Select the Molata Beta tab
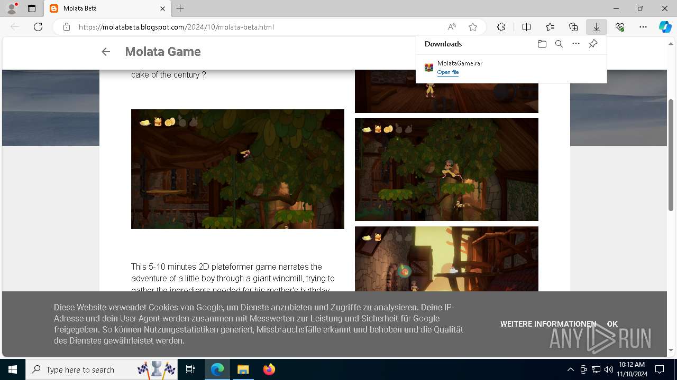The image size is (677, 380). click(x=107, y=8)
